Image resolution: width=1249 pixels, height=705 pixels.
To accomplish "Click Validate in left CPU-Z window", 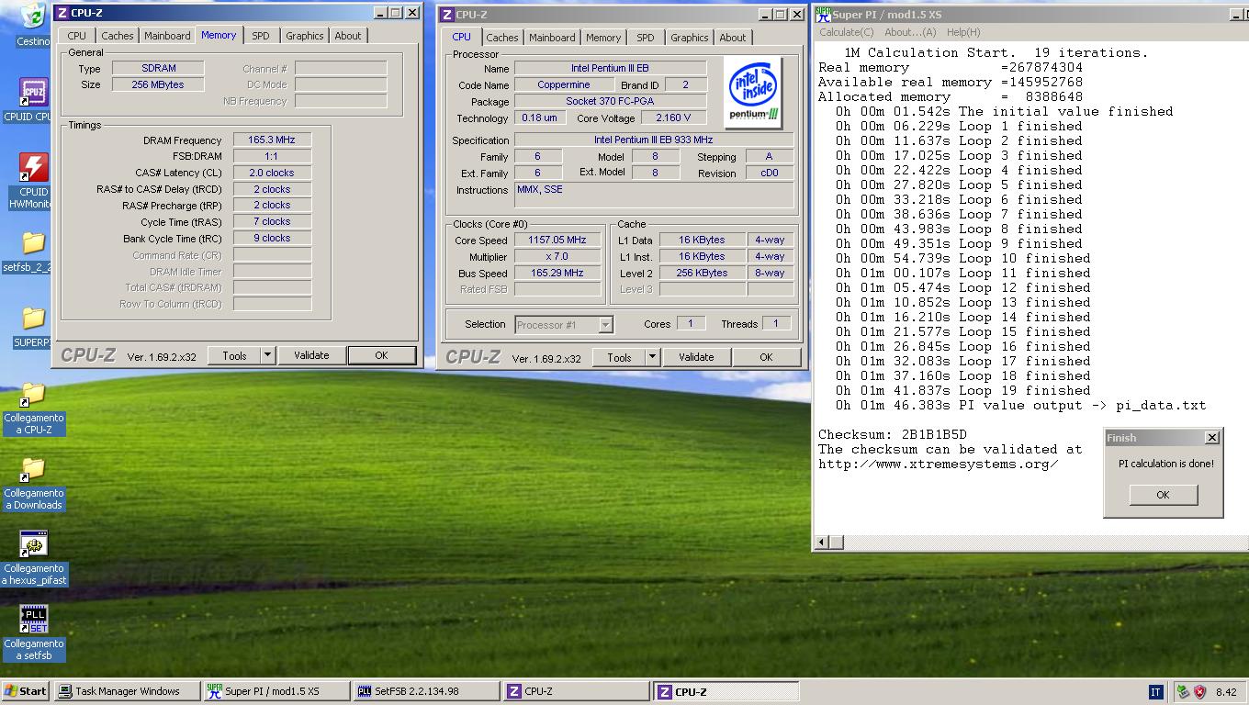I will [x=311, y=355].
